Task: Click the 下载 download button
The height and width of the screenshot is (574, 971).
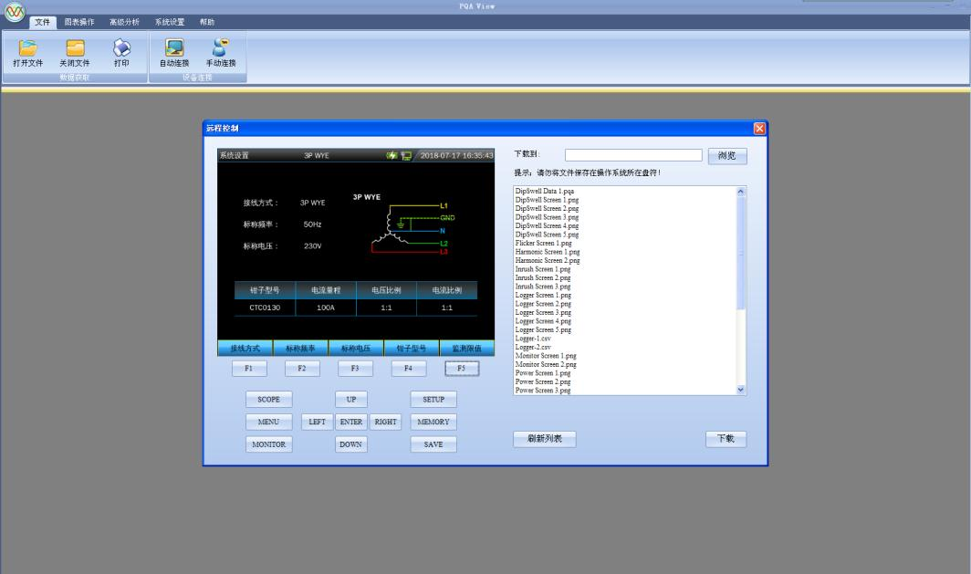Action: pos(726,439)
